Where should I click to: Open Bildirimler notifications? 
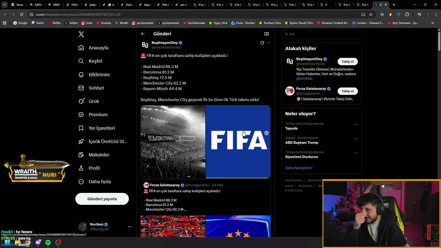tap(94, 74)
